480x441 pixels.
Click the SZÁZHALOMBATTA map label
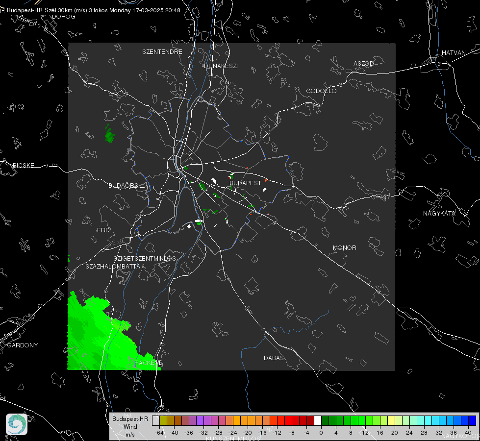click(113, 267)
